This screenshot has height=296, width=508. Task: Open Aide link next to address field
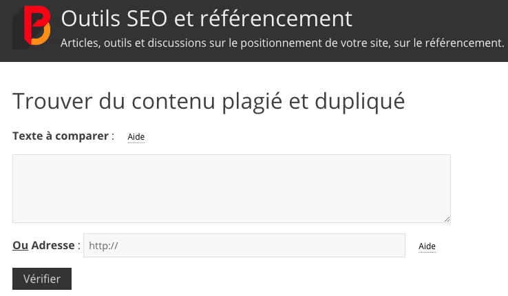[x=427, y=246]
